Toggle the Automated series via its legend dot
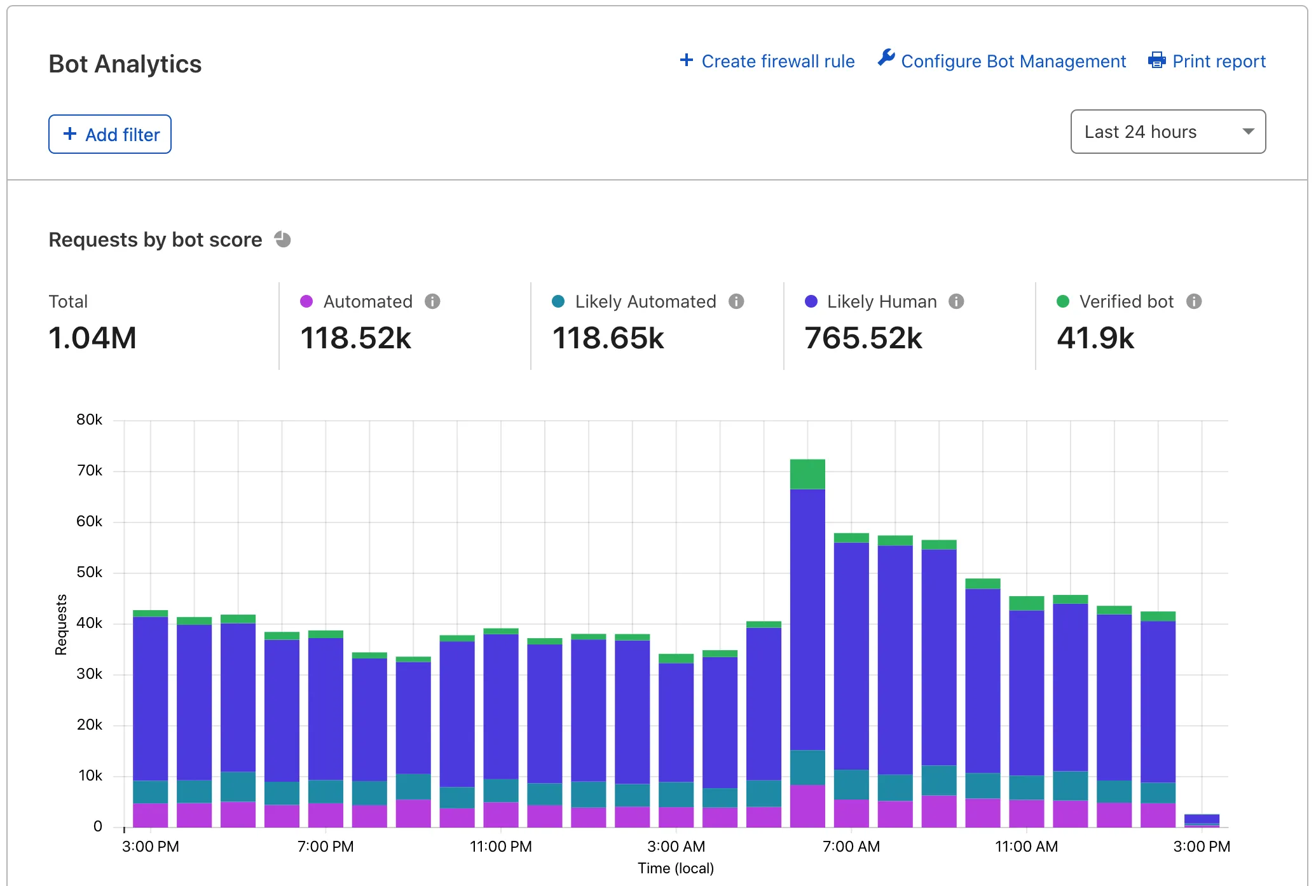 point(307,301)
